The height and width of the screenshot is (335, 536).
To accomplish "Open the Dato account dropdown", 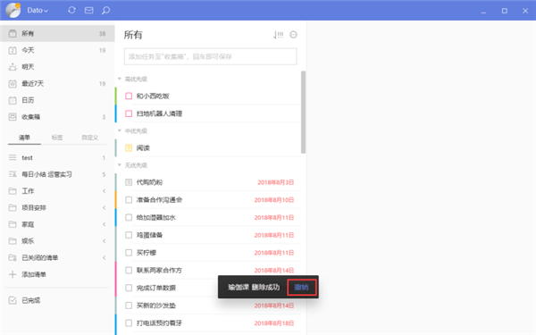I will pos(38,10).
